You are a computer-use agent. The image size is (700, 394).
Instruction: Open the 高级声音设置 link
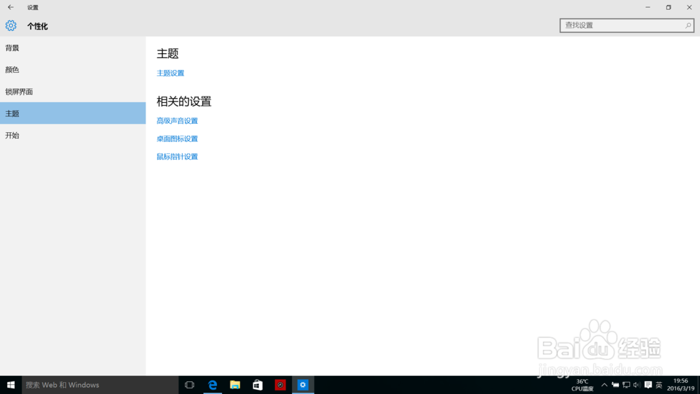click(177, 121)
